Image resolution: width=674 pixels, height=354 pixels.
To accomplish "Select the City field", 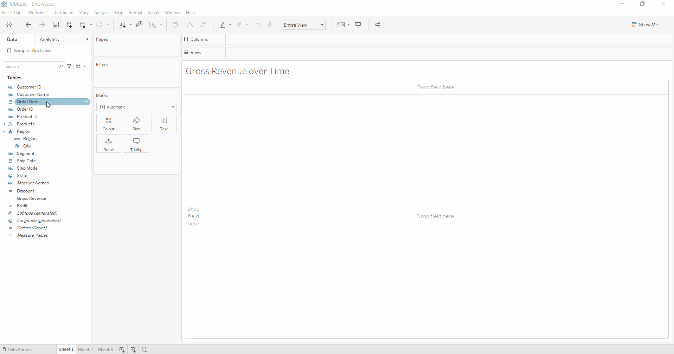I will coord(27,146).
